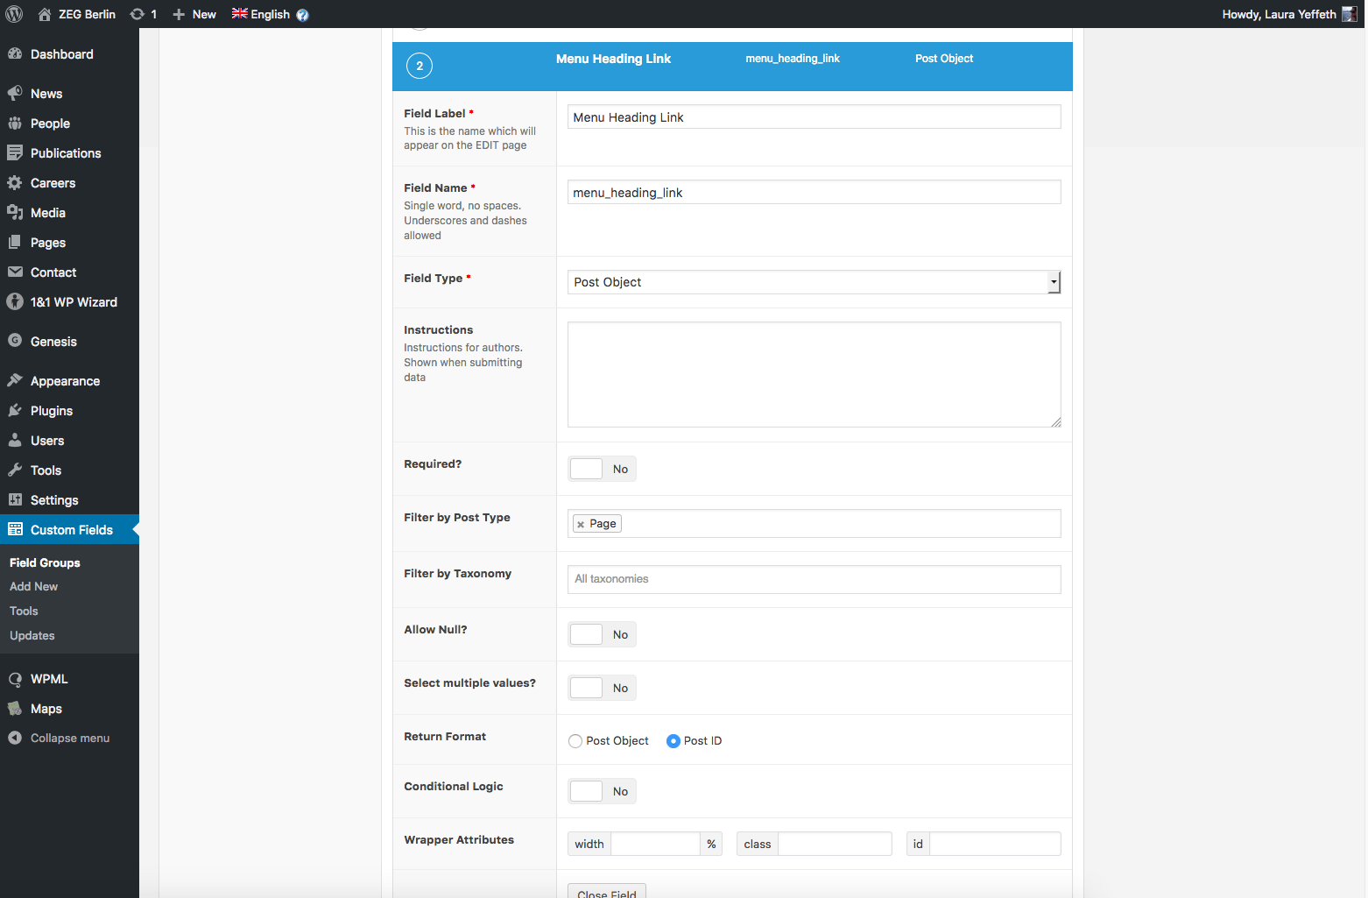Screen dimensions: 1368x898
Task: Click the Instructions textarea
Action: click(814, 374)
